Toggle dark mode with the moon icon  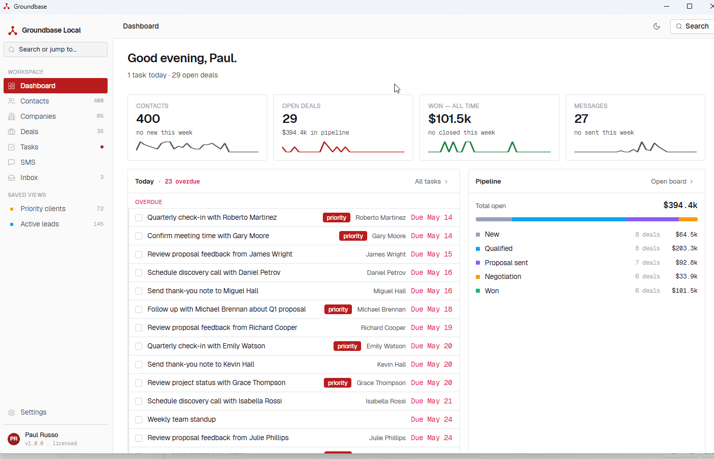(657, 26)
